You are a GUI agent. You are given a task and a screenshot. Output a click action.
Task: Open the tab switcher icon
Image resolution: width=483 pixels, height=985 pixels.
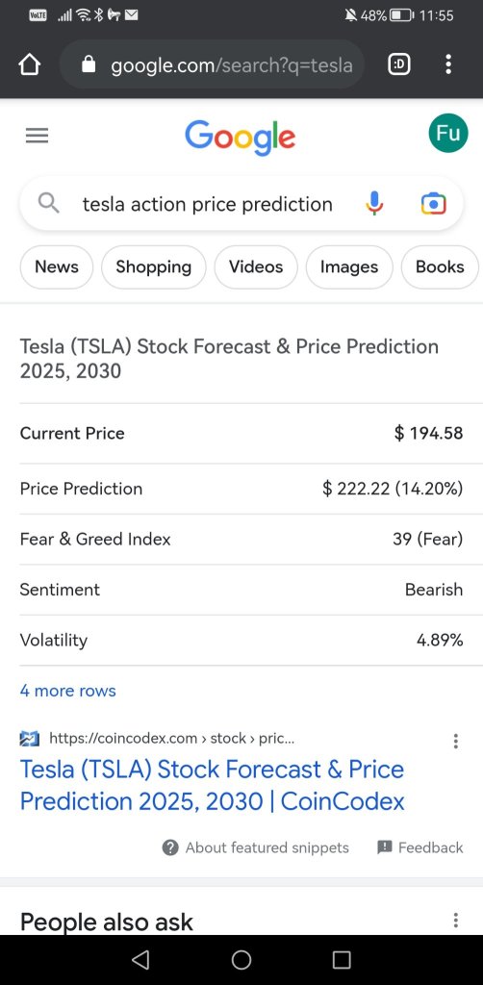coord(399,64)
